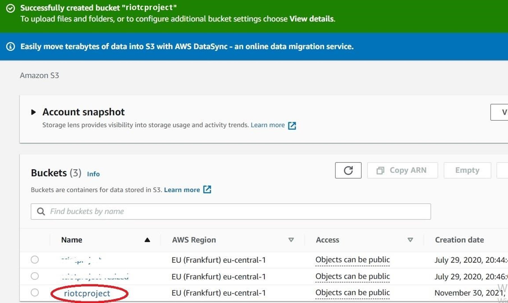The image size is (508, 303).
Task: Click the Copy ARN button
Action: (x=402, y=170)
